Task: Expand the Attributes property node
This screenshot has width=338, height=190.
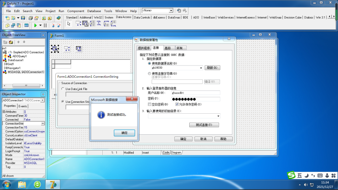Action: click(x=4, y=112)
